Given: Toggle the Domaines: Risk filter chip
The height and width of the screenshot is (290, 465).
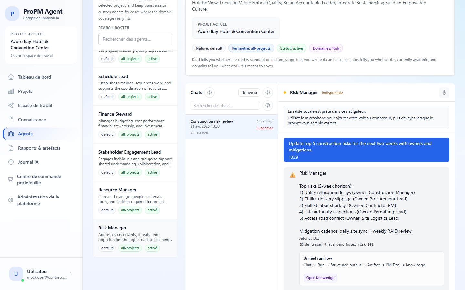Looking at the screenshot, I should [x=326, y=48].
